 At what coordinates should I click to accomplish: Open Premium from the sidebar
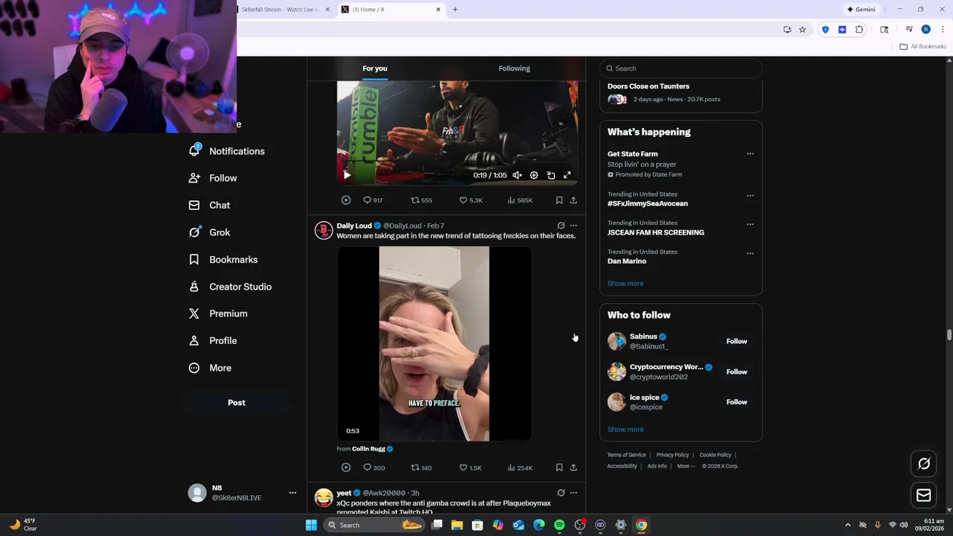(218, 313)
